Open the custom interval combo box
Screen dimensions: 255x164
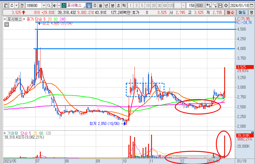180,5
